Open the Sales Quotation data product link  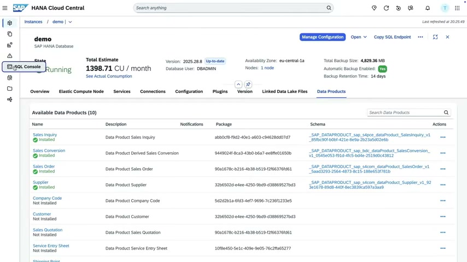click(x=48, y=230)
